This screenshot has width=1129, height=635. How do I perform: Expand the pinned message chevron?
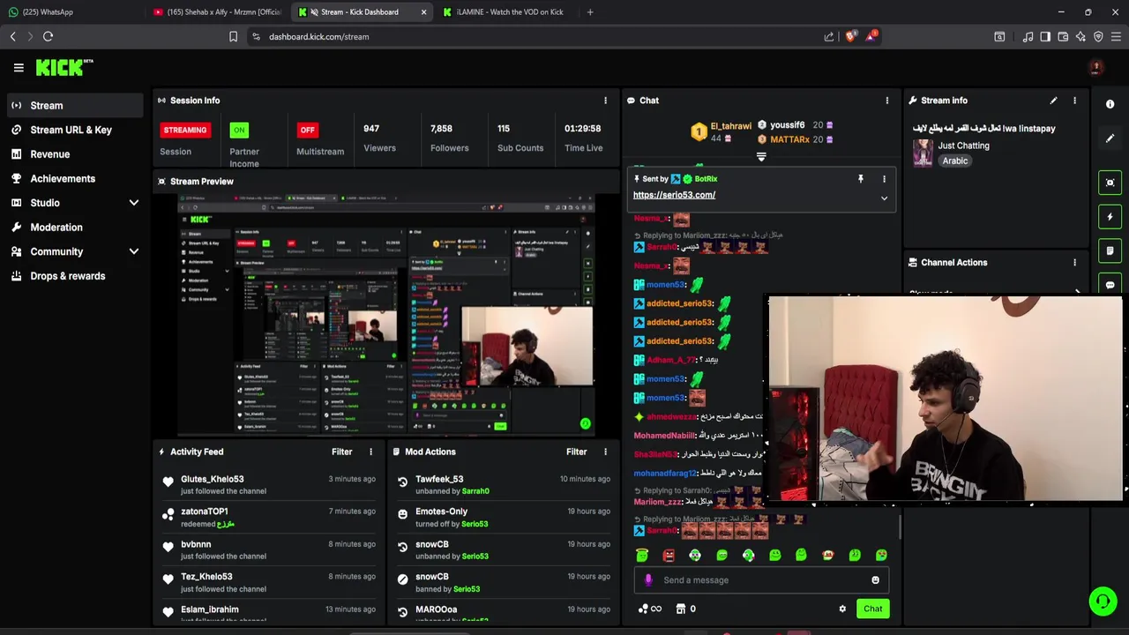coord(884,198)
